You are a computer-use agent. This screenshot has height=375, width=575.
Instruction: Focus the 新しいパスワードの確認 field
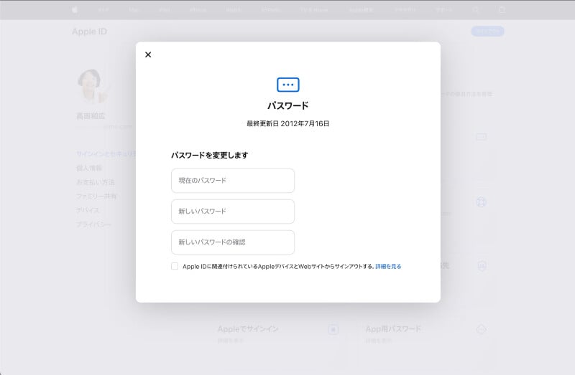point(233,242)
